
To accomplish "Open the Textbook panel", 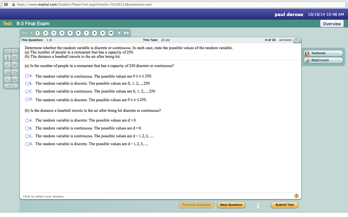I will 323,53.
